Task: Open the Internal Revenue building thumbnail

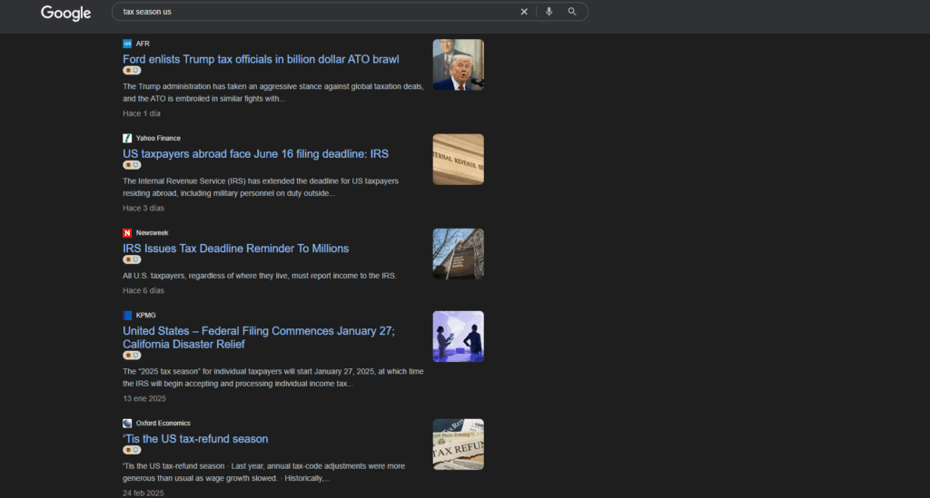Action: [x=459, y=160]
